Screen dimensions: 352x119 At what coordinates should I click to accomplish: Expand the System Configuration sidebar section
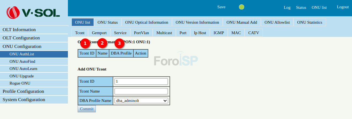point(24,100)
